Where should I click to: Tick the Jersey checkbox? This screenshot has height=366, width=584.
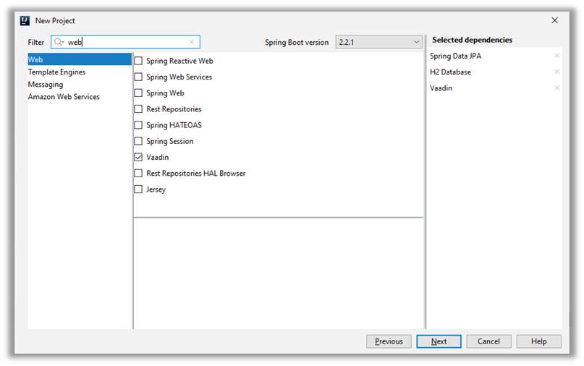click(x=139, y=190)
